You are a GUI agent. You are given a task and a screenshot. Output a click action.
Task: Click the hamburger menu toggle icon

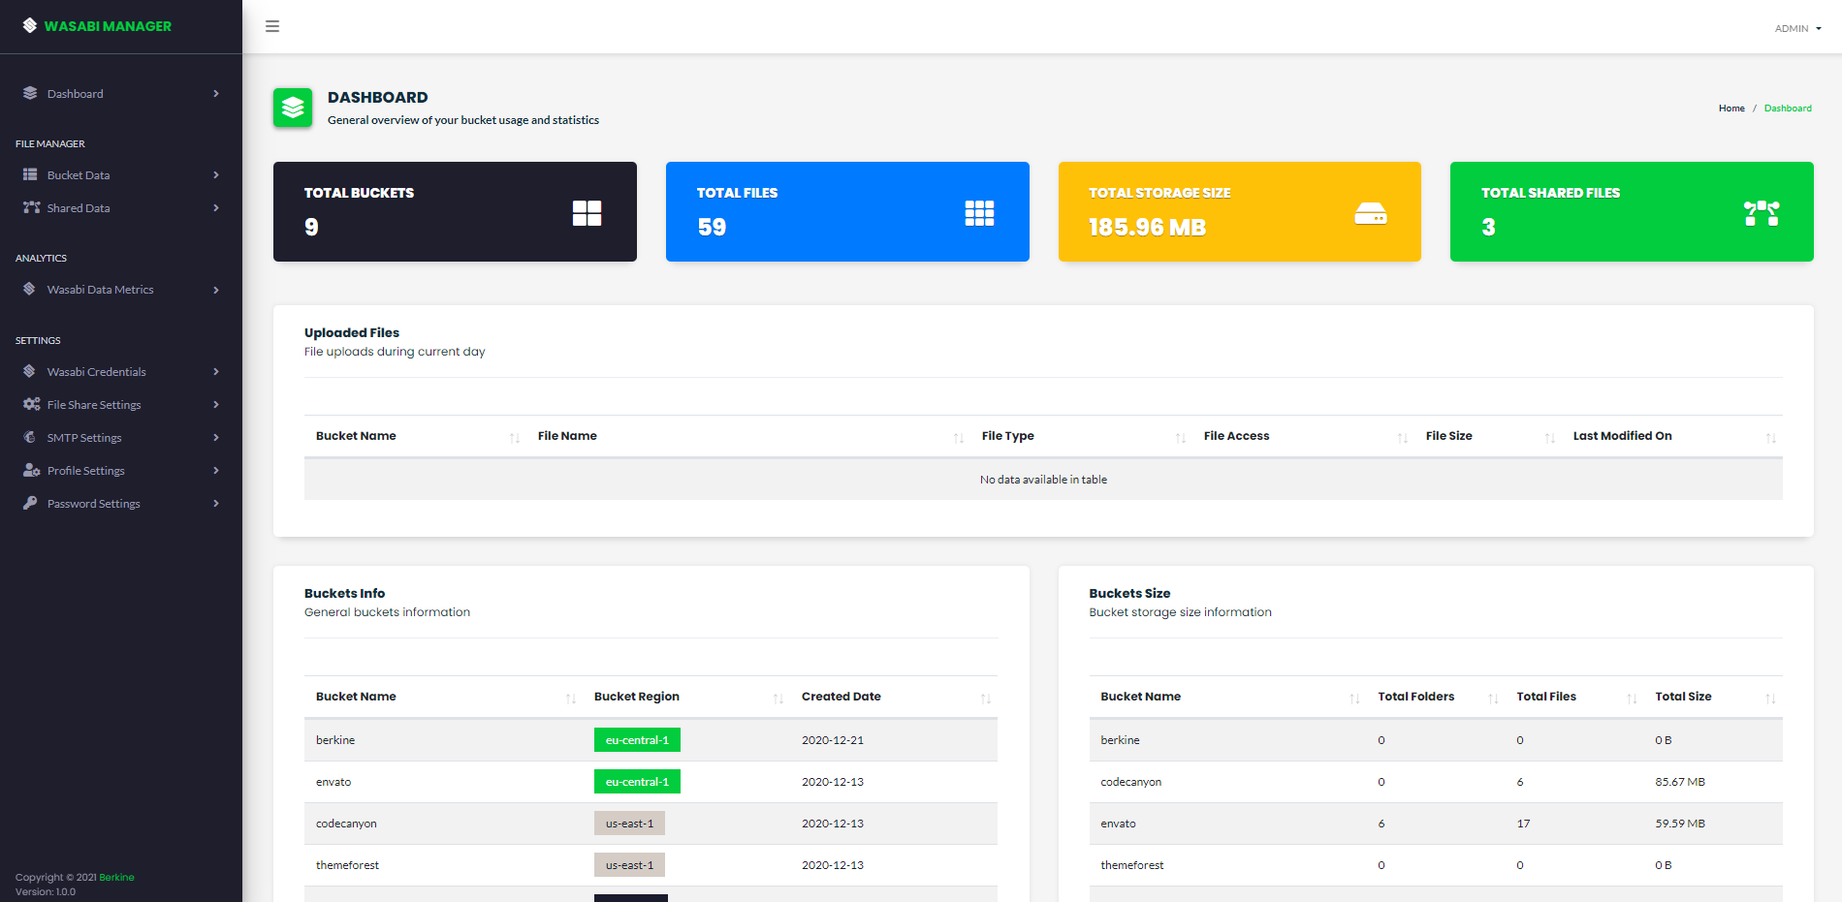click(272, 26)
